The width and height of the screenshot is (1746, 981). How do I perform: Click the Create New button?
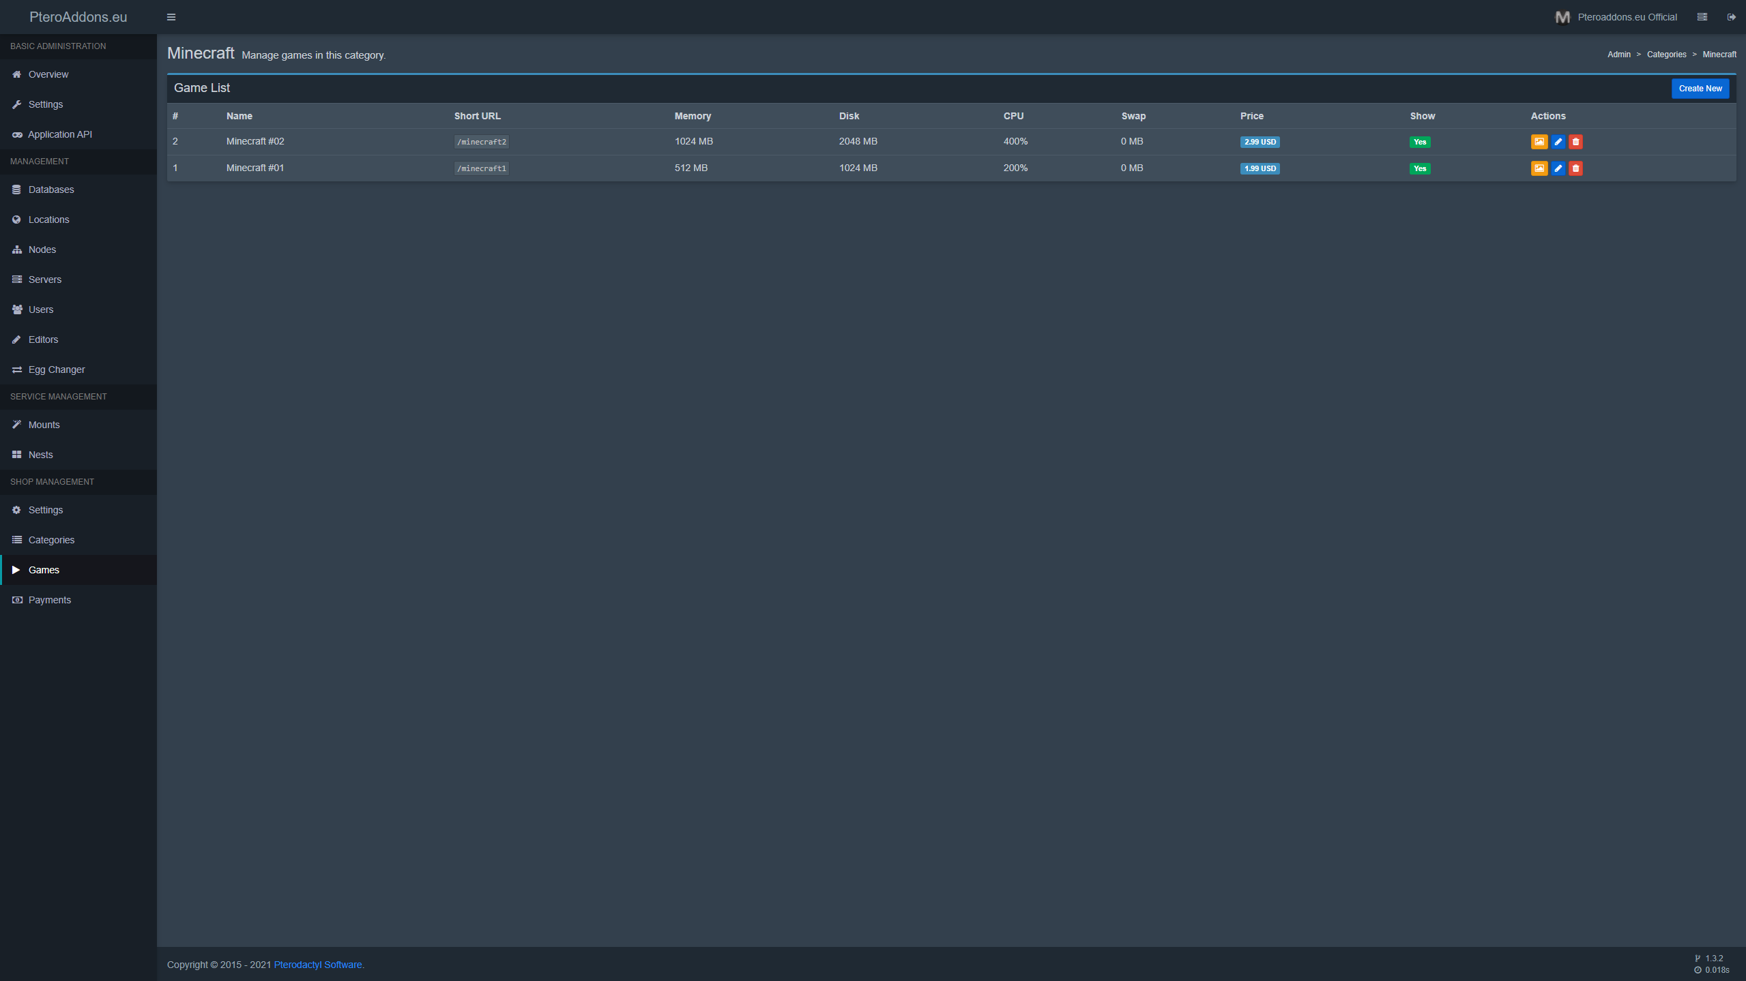coord(1700,89)
